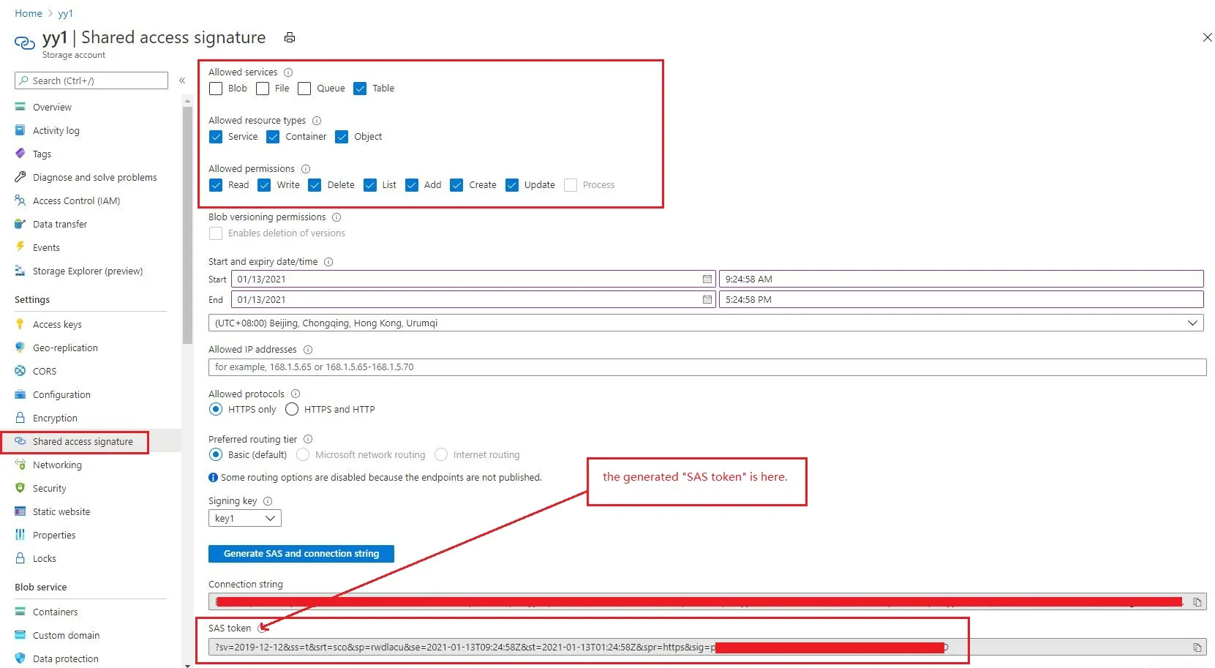Open Containers under Blob service
The width and height of the screenshot is (1215, 668).
coord(55,612)
